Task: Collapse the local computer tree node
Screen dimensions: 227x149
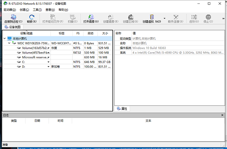Action: coord(5,38)
